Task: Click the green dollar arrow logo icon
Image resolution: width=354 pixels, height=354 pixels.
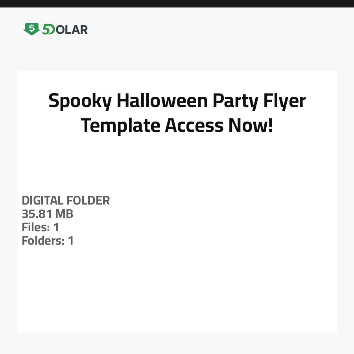Action: (x=31, y=29)
